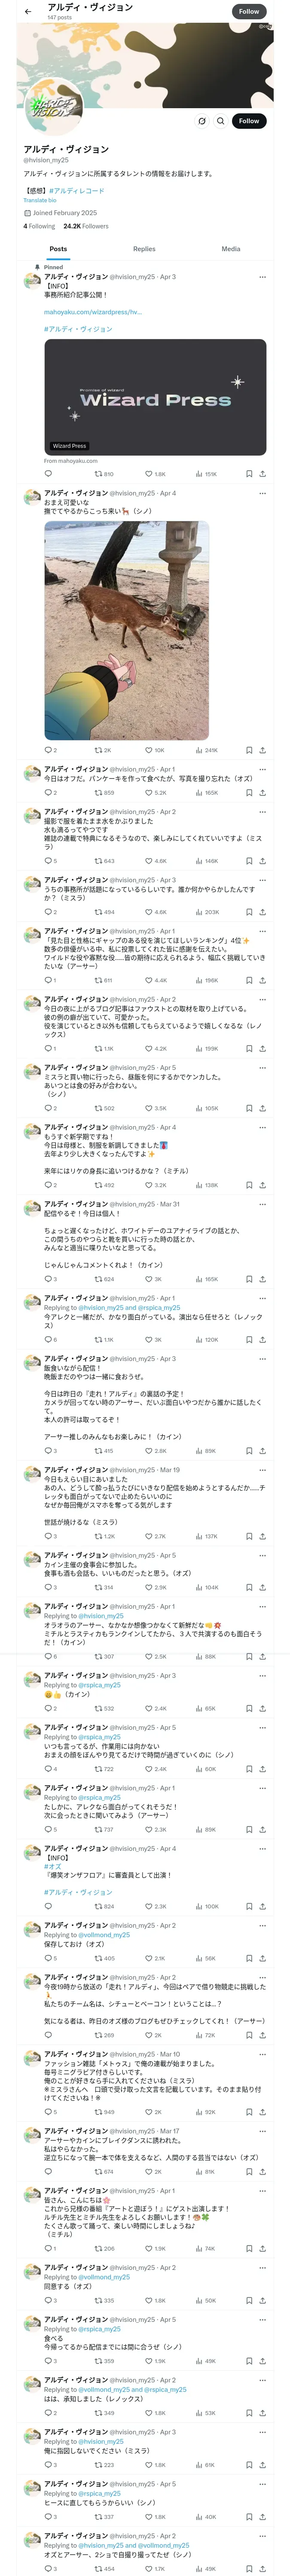Share the pinned Wizard Press post
The width and height of the screenshot is (290, 2576).
pos(262,474)
